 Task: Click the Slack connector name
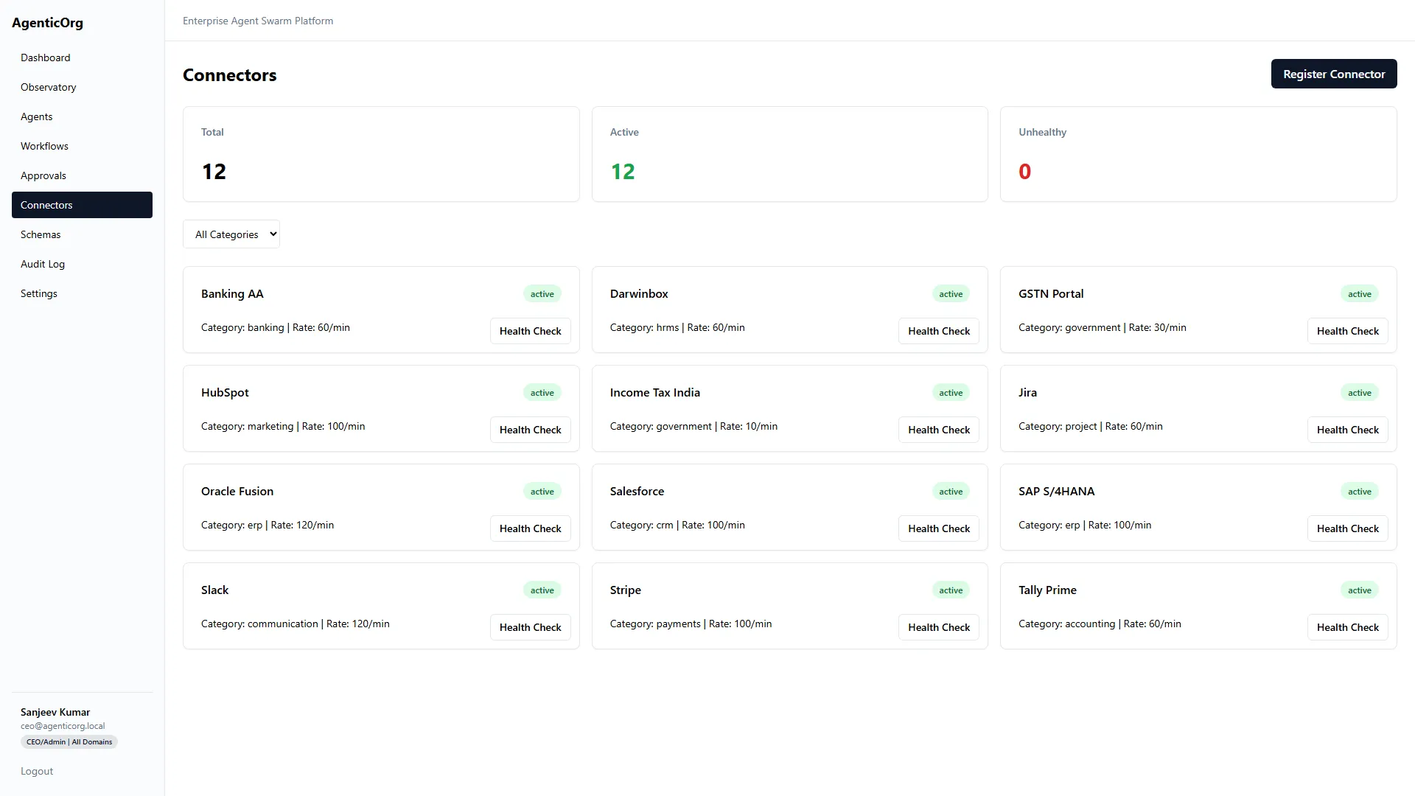click(214, 590)
